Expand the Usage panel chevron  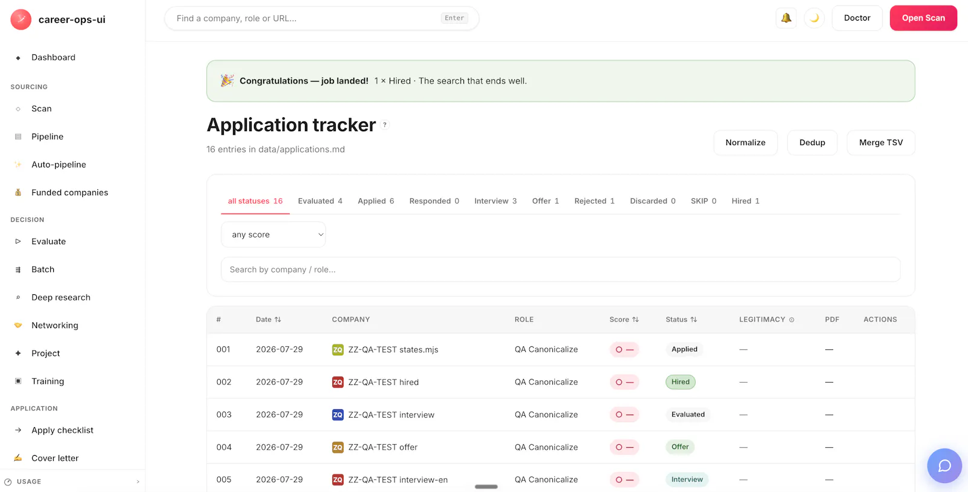click(138, 482)
